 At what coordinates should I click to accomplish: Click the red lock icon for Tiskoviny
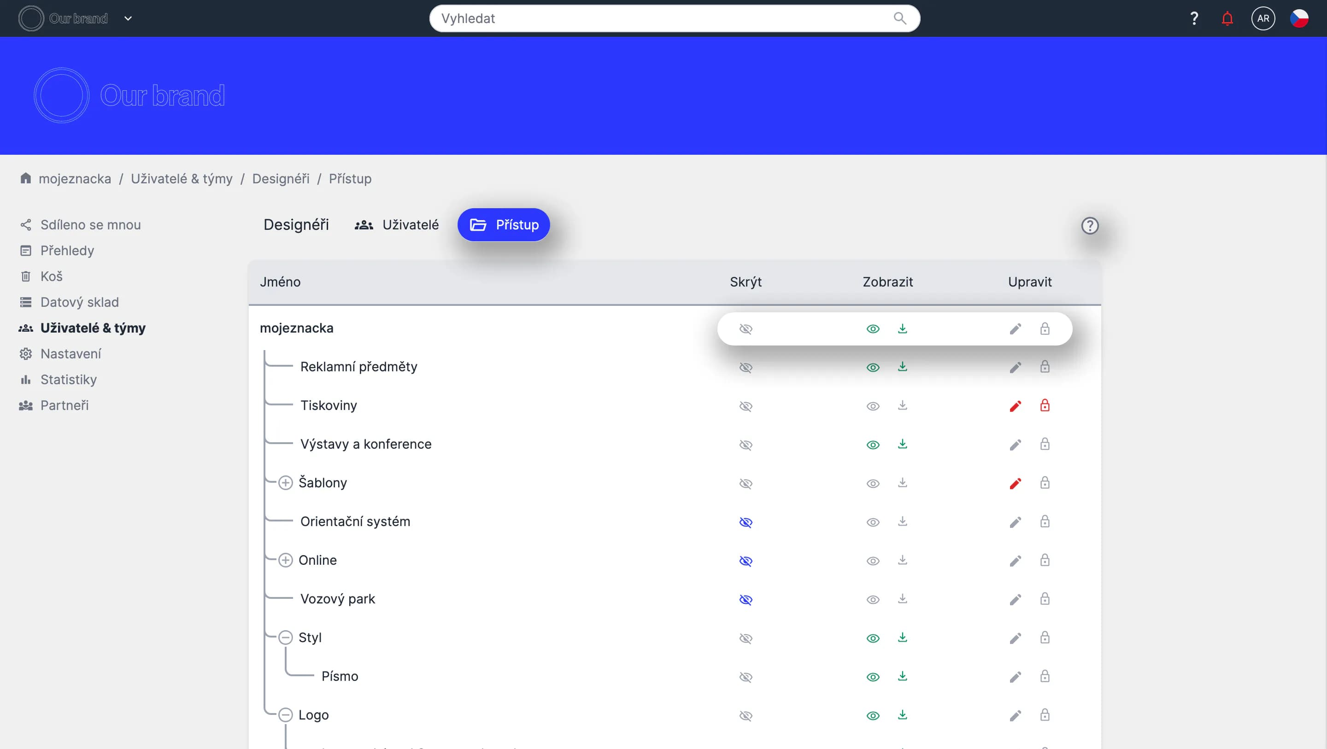pos(1045,405)
